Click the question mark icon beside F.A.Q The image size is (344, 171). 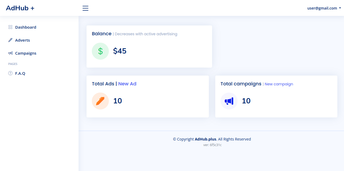click(x=10, y=73)
